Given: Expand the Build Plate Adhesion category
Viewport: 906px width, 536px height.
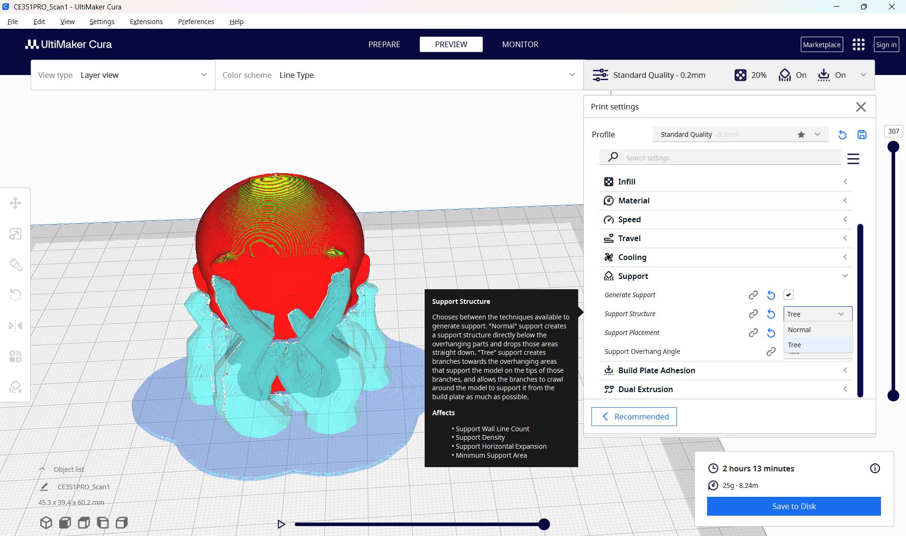Looking at the screenshot, I should 726,370.
